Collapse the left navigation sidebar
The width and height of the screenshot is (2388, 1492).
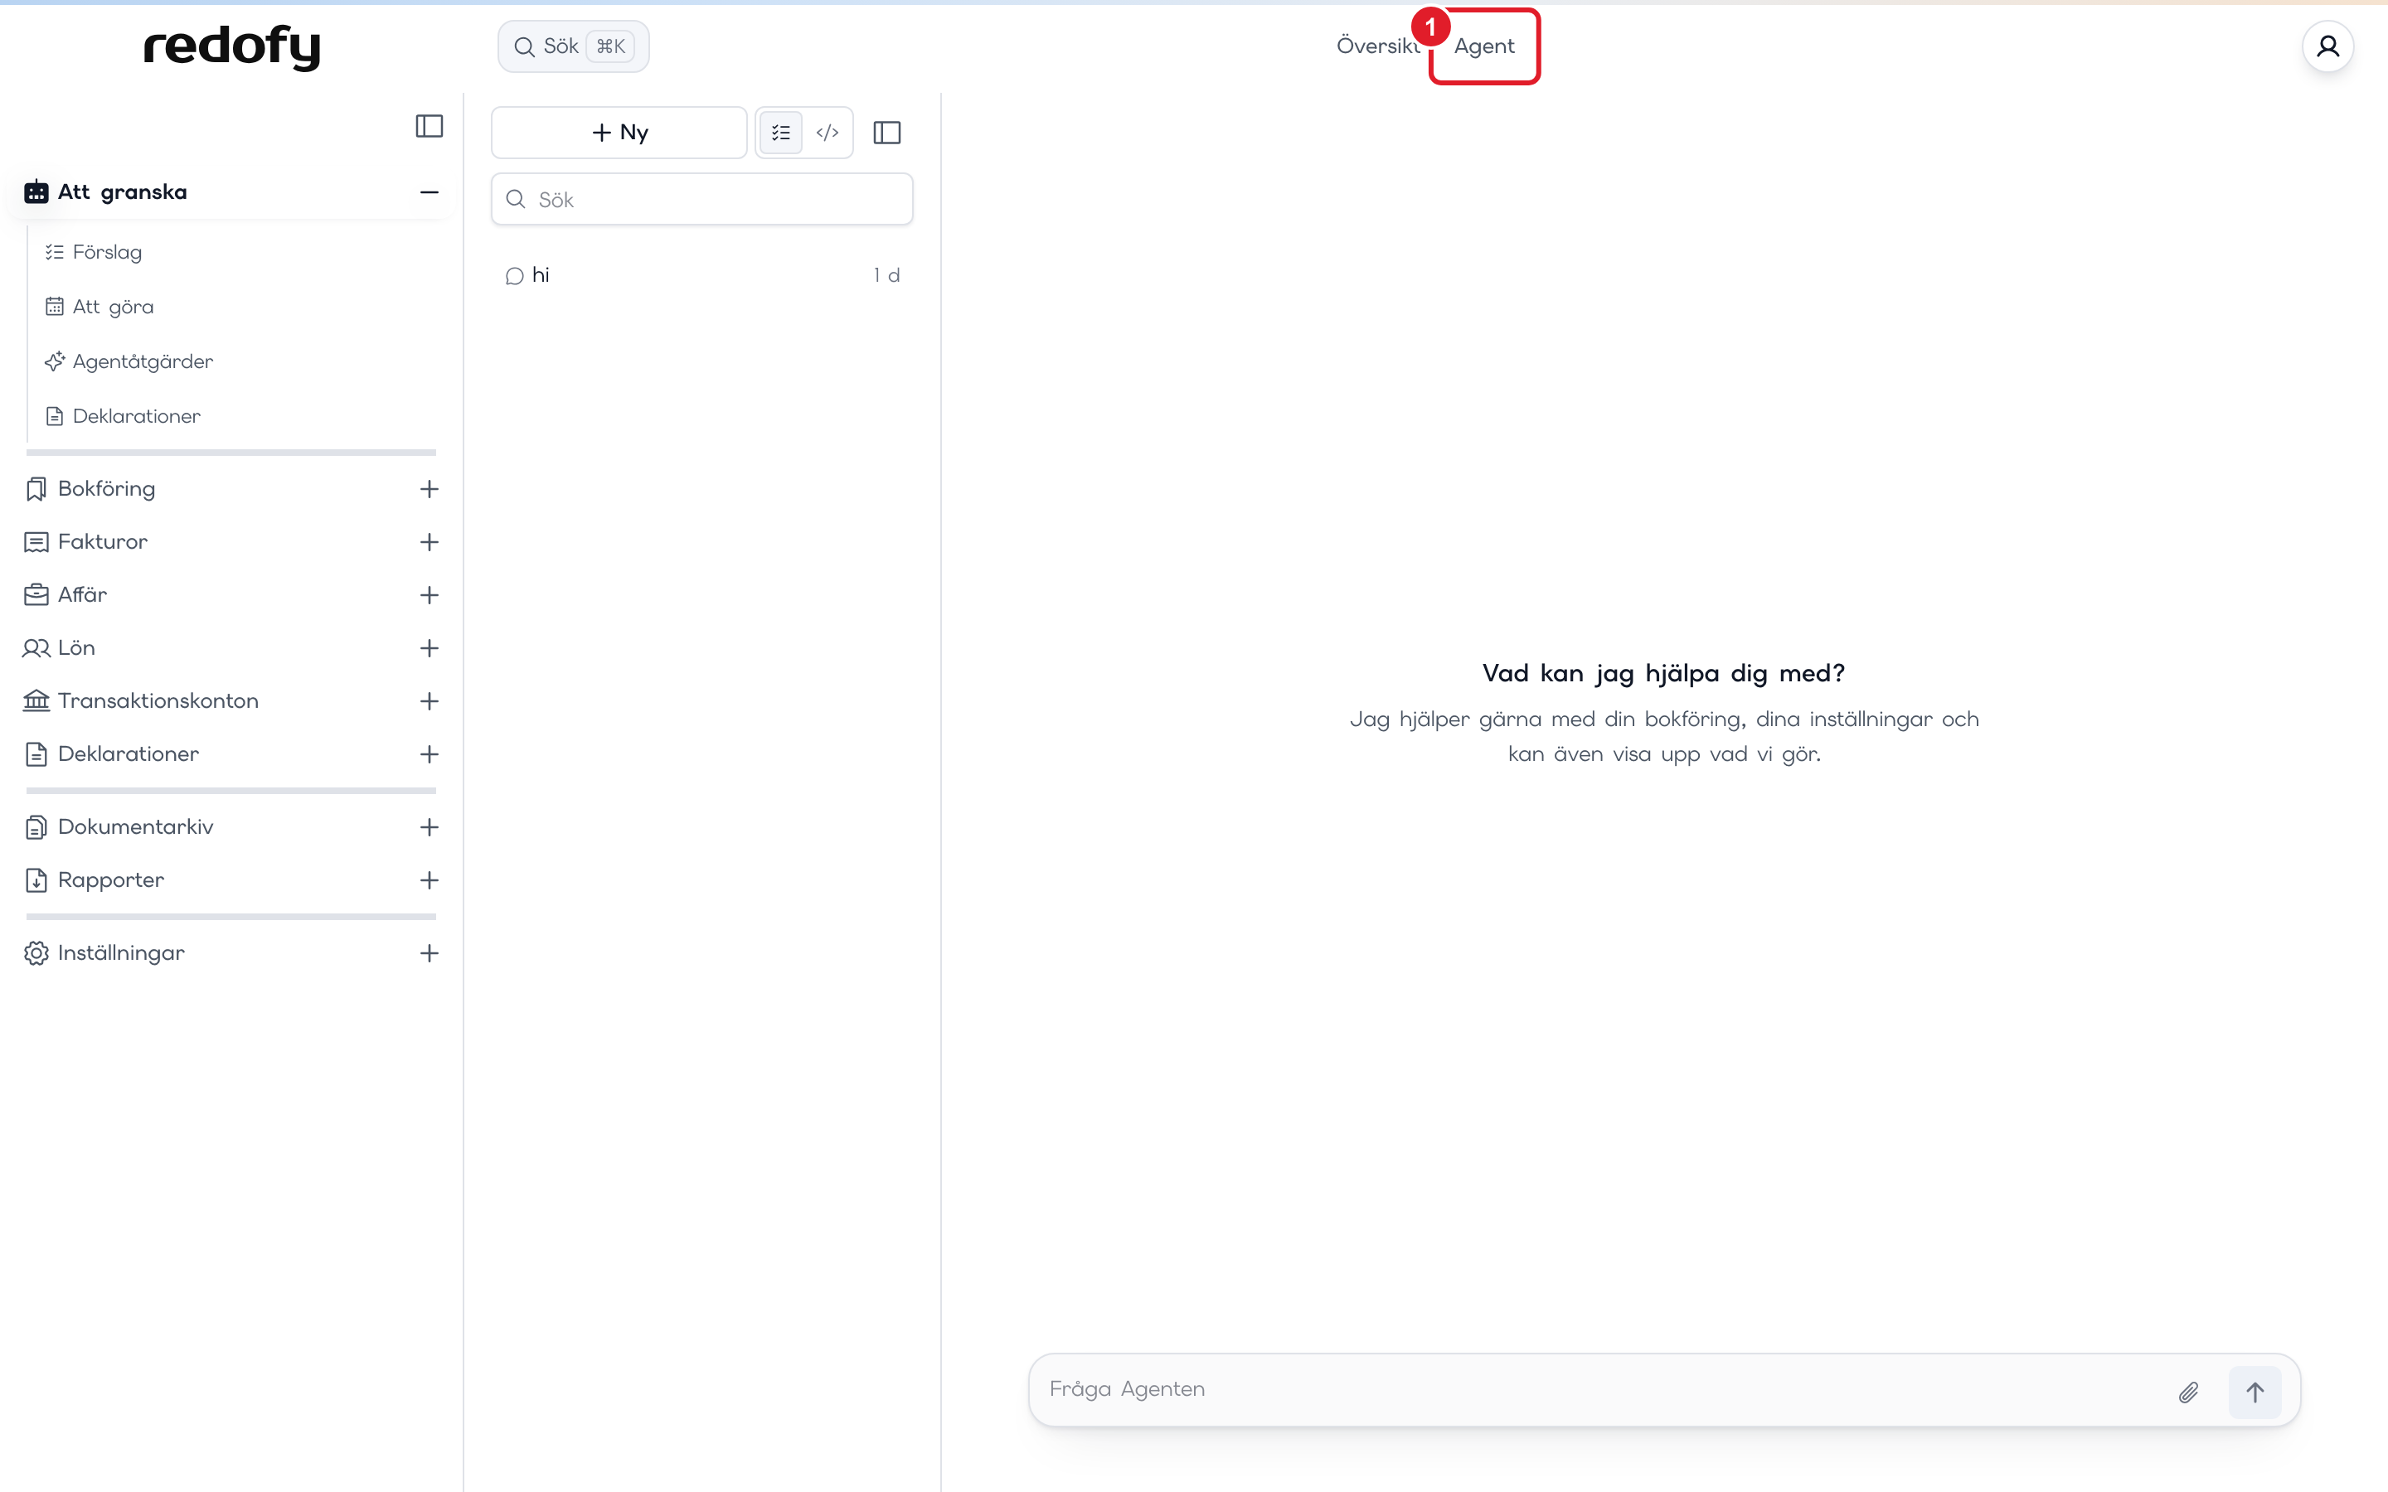pos(430,126)
